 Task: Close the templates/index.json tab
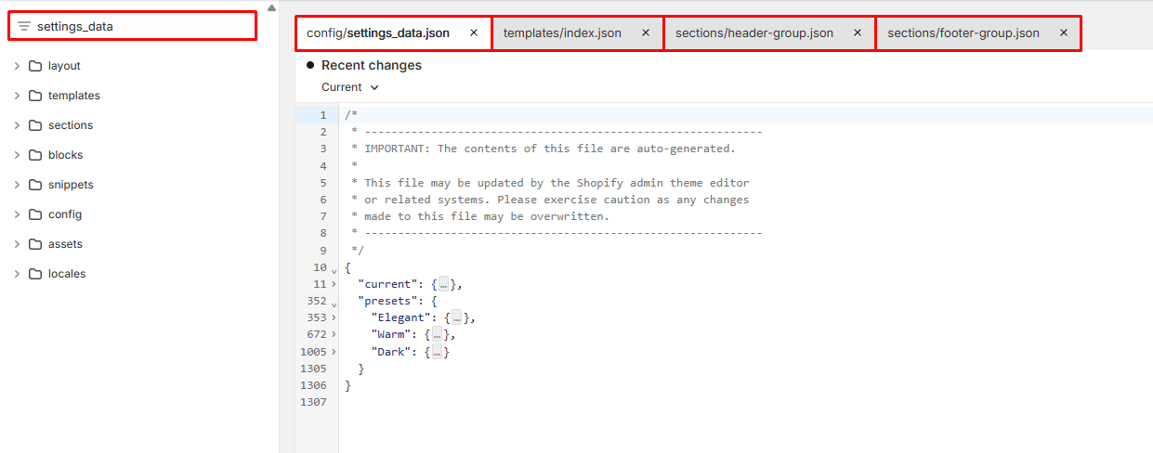(x=646, y=33)
